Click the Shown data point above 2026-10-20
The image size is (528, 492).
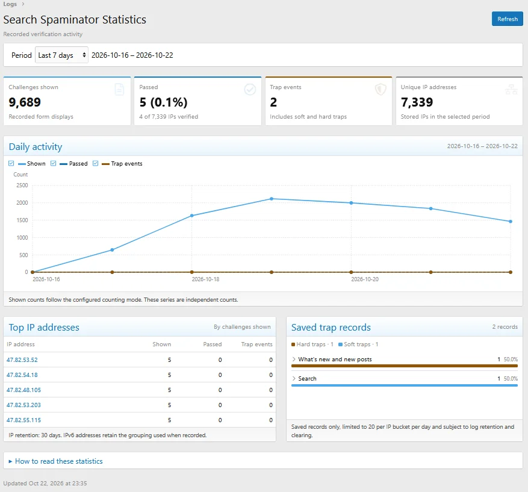point(351,203)
